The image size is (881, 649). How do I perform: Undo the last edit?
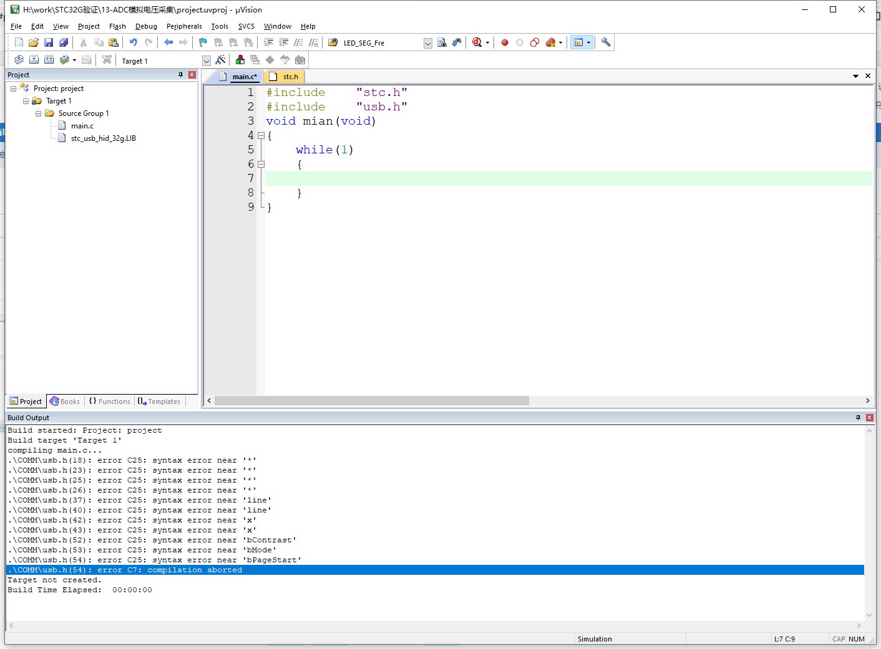(x=133, y=42)
